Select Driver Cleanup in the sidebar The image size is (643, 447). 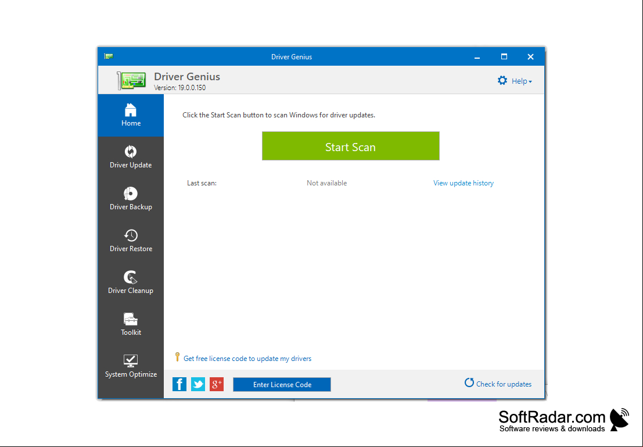coord(131,283)
